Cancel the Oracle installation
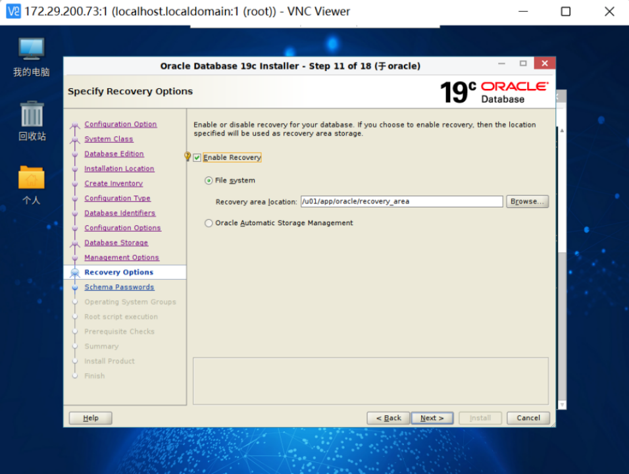 528,417
